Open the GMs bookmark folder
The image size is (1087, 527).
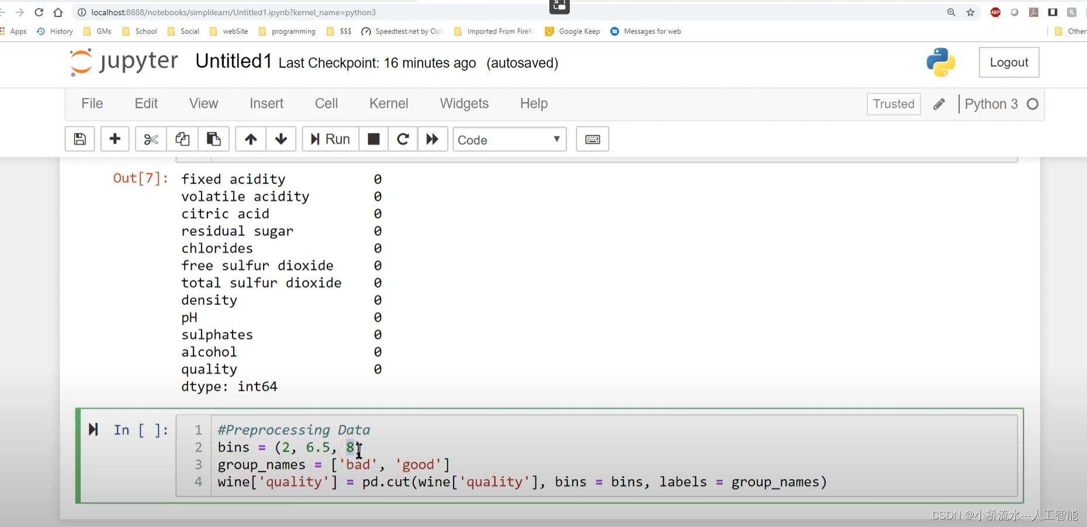coord(98,32)
